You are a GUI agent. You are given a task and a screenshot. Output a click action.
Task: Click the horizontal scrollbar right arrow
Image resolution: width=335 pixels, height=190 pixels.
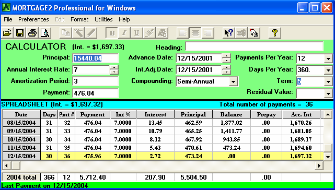[319, 165]
